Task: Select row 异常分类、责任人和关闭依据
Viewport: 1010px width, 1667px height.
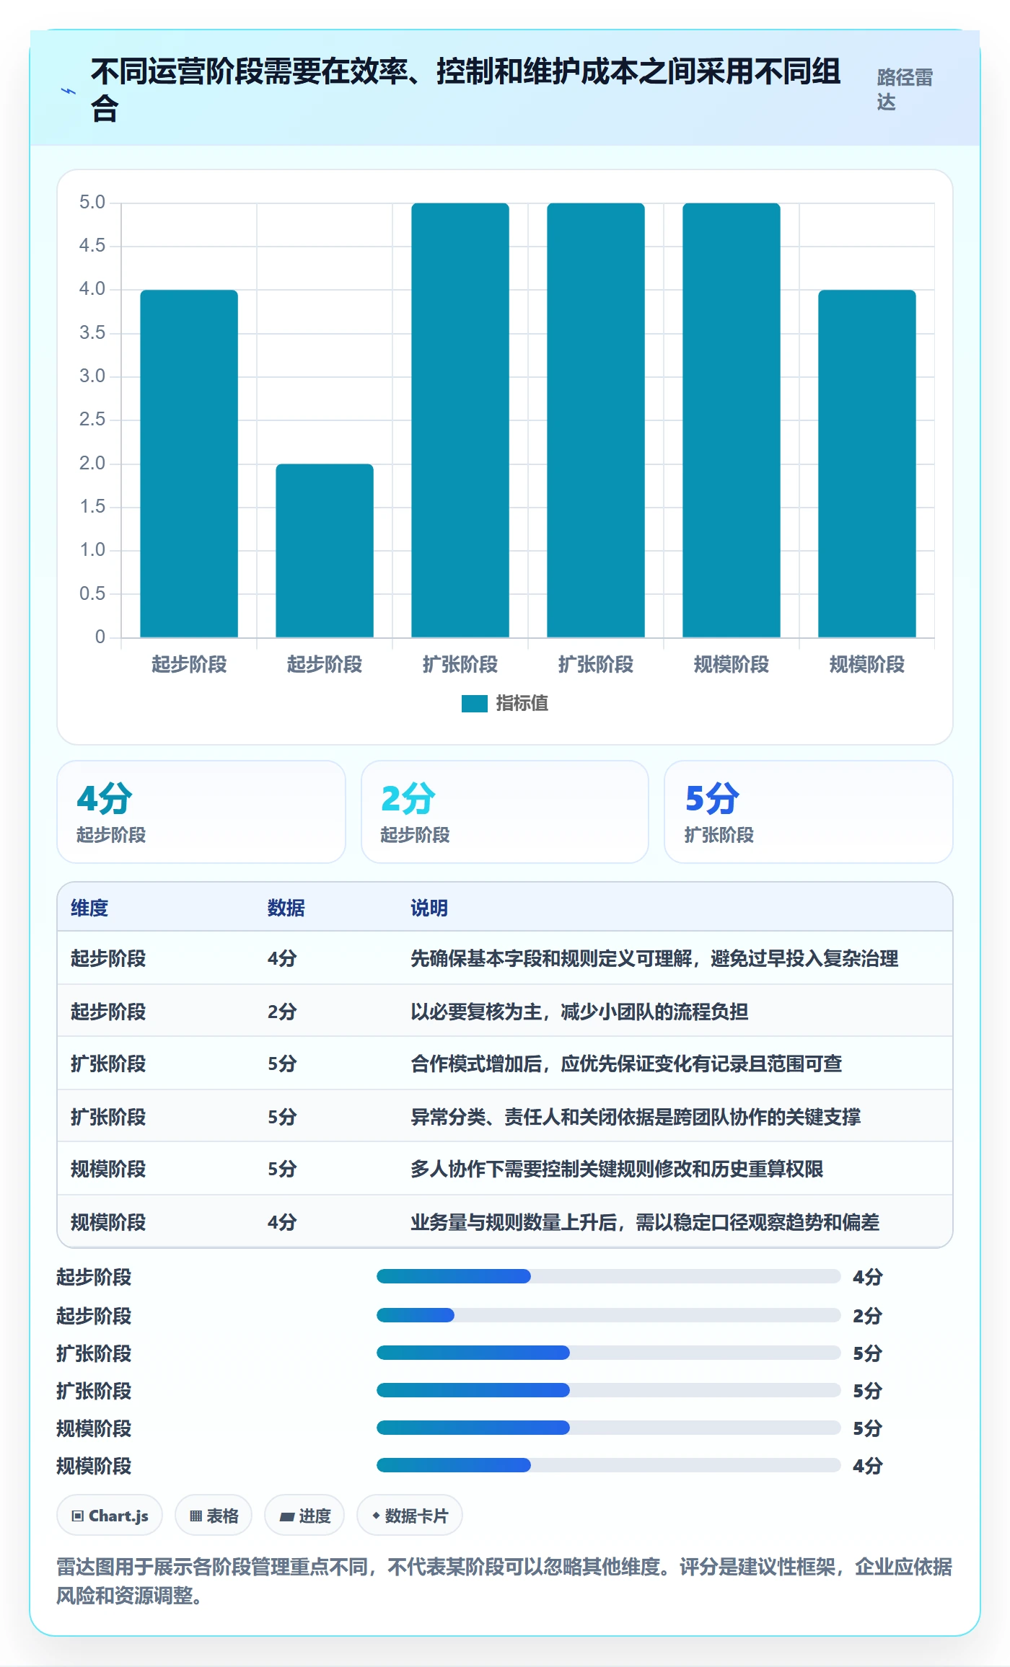Action: pyautogui.click(x=505, y=1116)
